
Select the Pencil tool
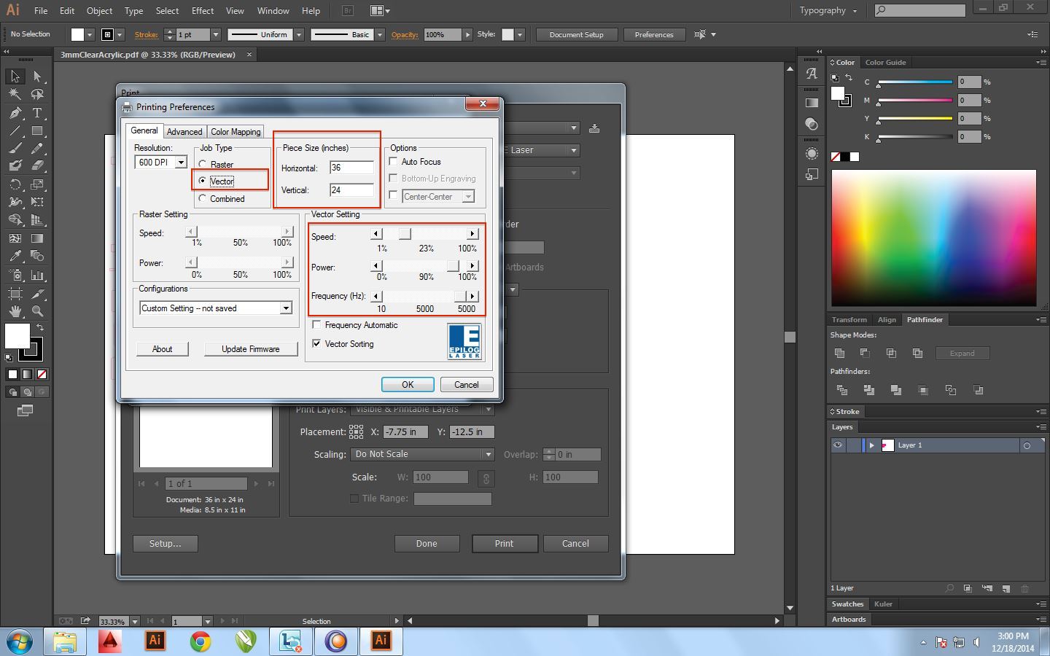[37, 149]
